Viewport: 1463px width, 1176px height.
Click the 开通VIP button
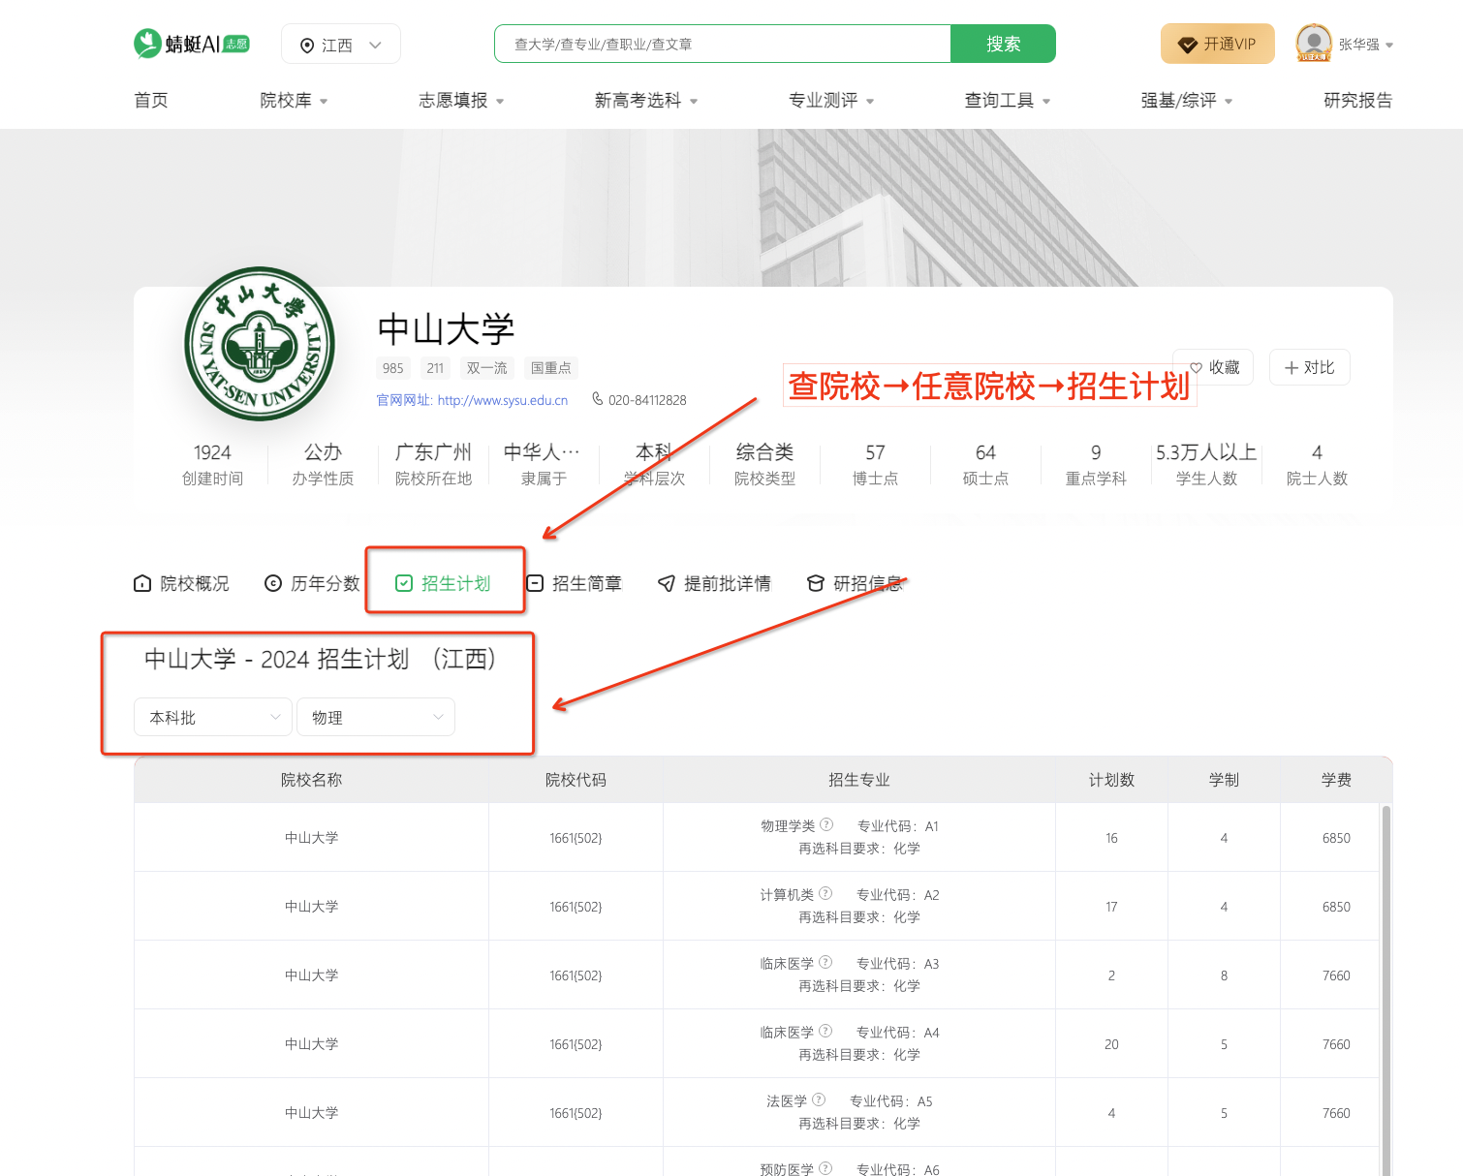point(1218,44)
